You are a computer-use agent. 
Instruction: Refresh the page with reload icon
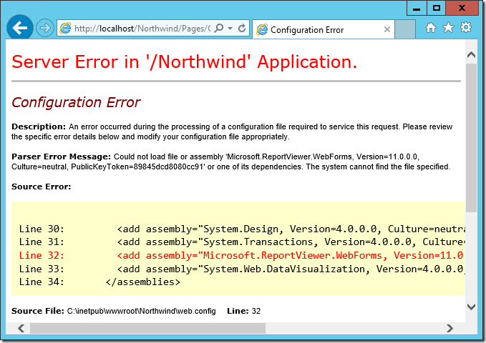pyautogui.click(x=242, y=28)
